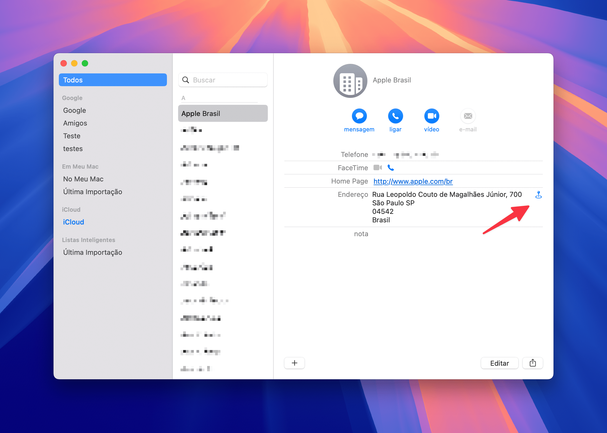Send a message to Apple Brasil
607x433 pixels.
pos(359,116)
